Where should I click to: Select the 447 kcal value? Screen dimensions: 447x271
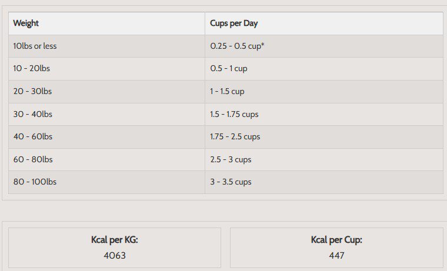[x=336, y=256]
